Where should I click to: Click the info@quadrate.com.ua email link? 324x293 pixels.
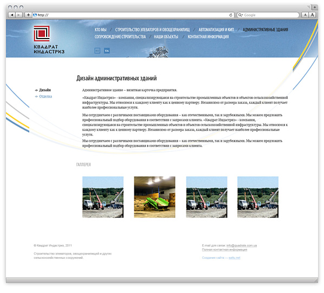click(x=242, y=245)
